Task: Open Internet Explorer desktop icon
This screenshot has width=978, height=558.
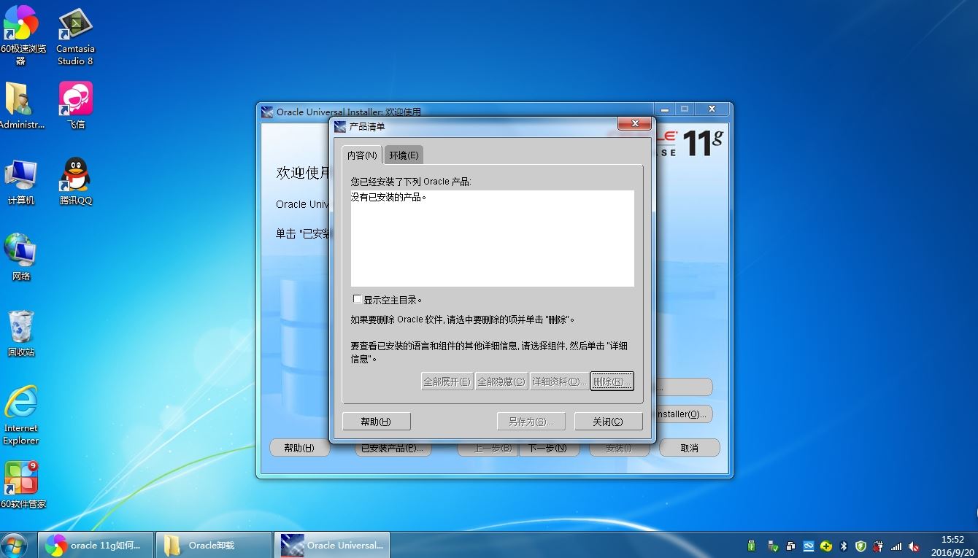Action: pyautogui.click(x=21, y=414)
